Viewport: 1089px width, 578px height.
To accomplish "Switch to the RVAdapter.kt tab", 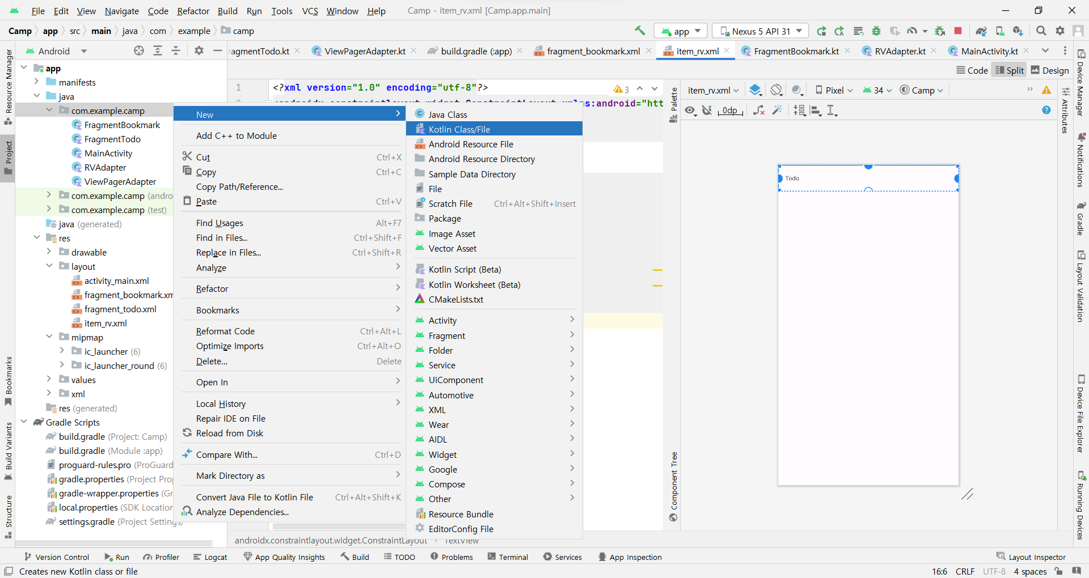I will tap(900, 51).
